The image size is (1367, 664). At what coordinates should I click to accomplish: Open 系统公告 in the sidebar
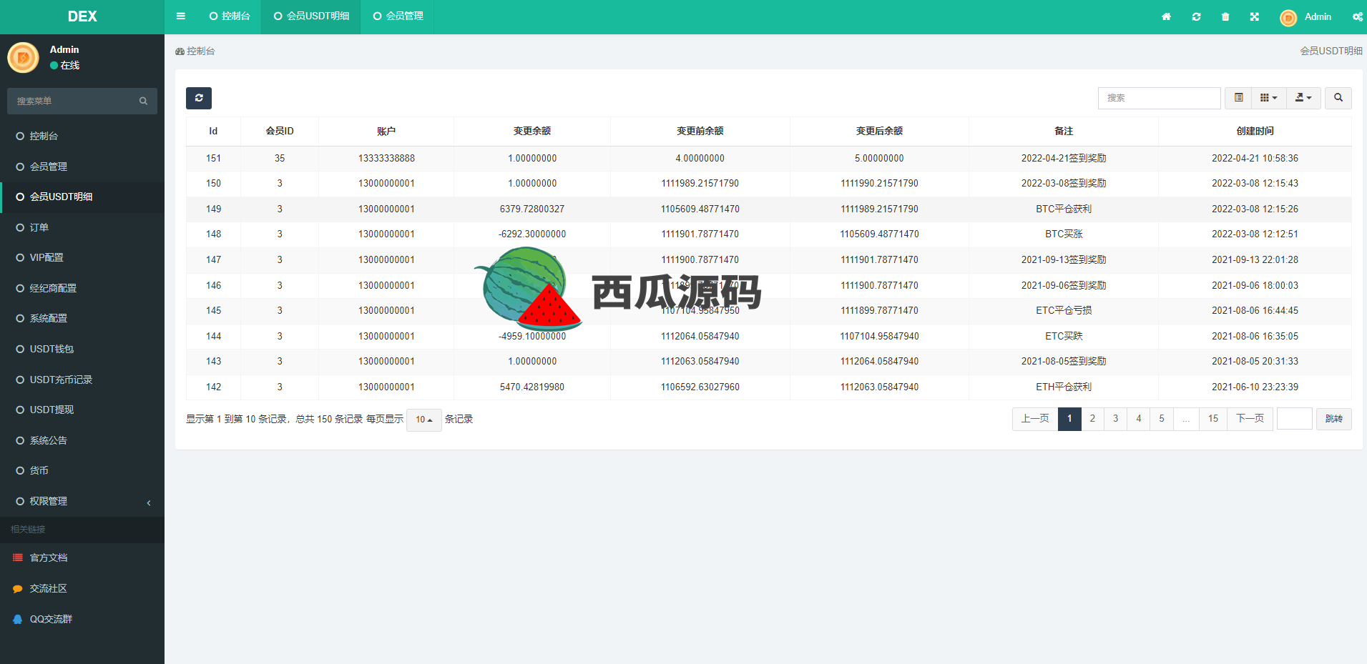point(82,440)
